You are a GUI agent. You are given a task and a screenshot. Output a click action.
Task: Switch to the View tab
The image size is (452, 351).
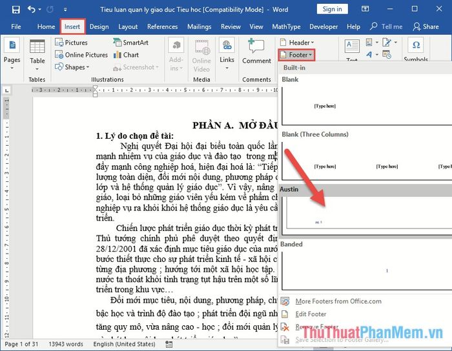tap(256, 27)
